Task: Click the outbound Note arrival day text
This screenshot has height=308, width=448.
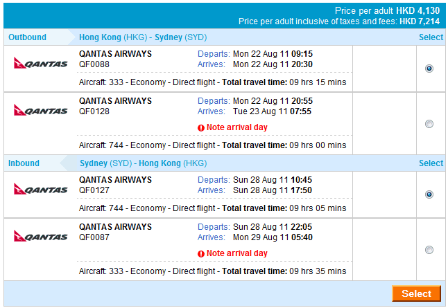Action: (x=236, y=127)
